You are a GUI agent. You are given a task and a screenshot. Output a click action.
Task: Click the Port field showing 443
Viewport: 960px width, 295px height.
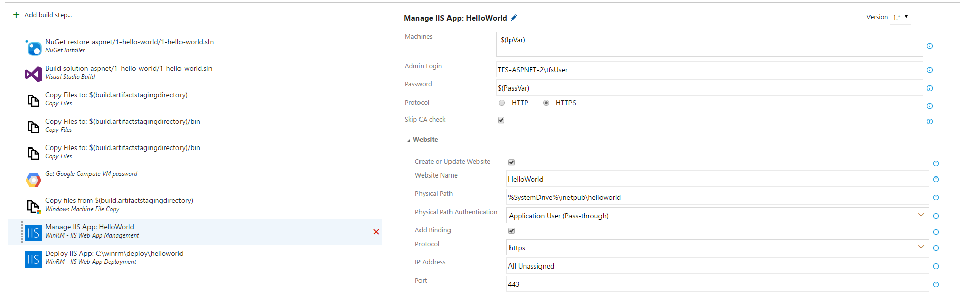click(717, 284)
